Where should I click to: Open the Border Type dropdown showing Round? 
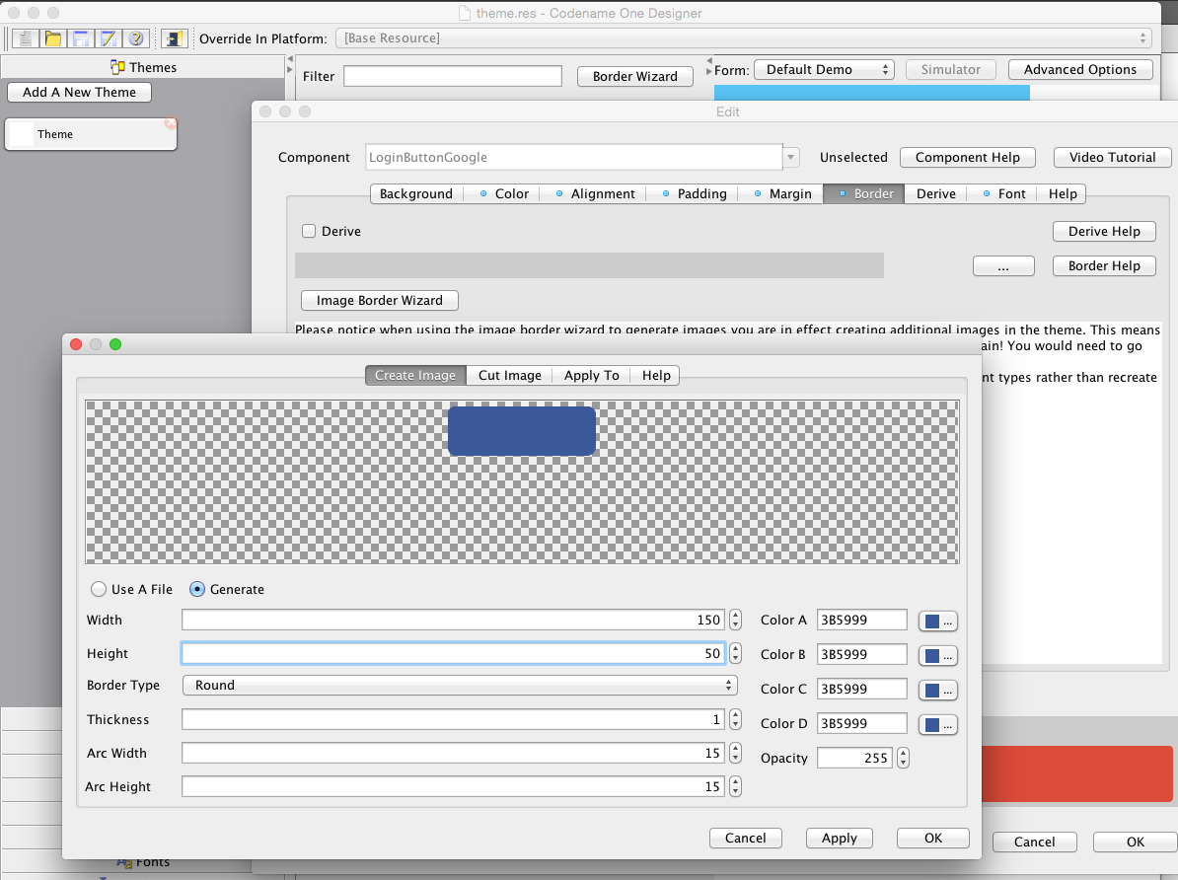[460, 685]
